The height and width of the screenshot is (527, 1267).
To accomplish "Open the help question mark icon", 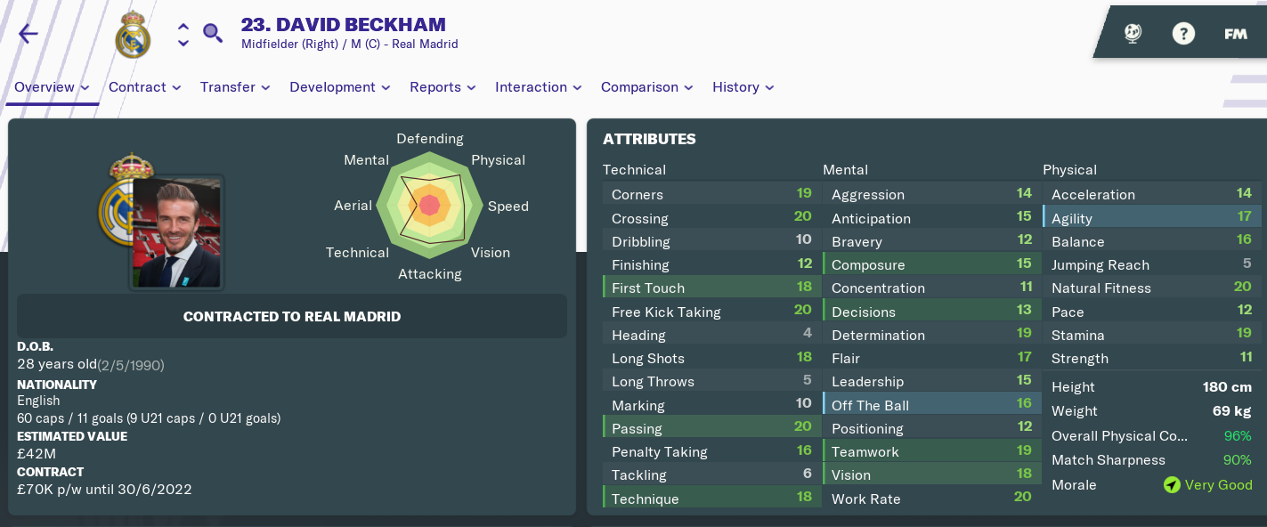I will tap(1183, 34).
